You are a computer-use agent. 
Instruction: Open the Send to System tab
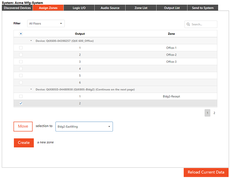click(x=203, y=8)
